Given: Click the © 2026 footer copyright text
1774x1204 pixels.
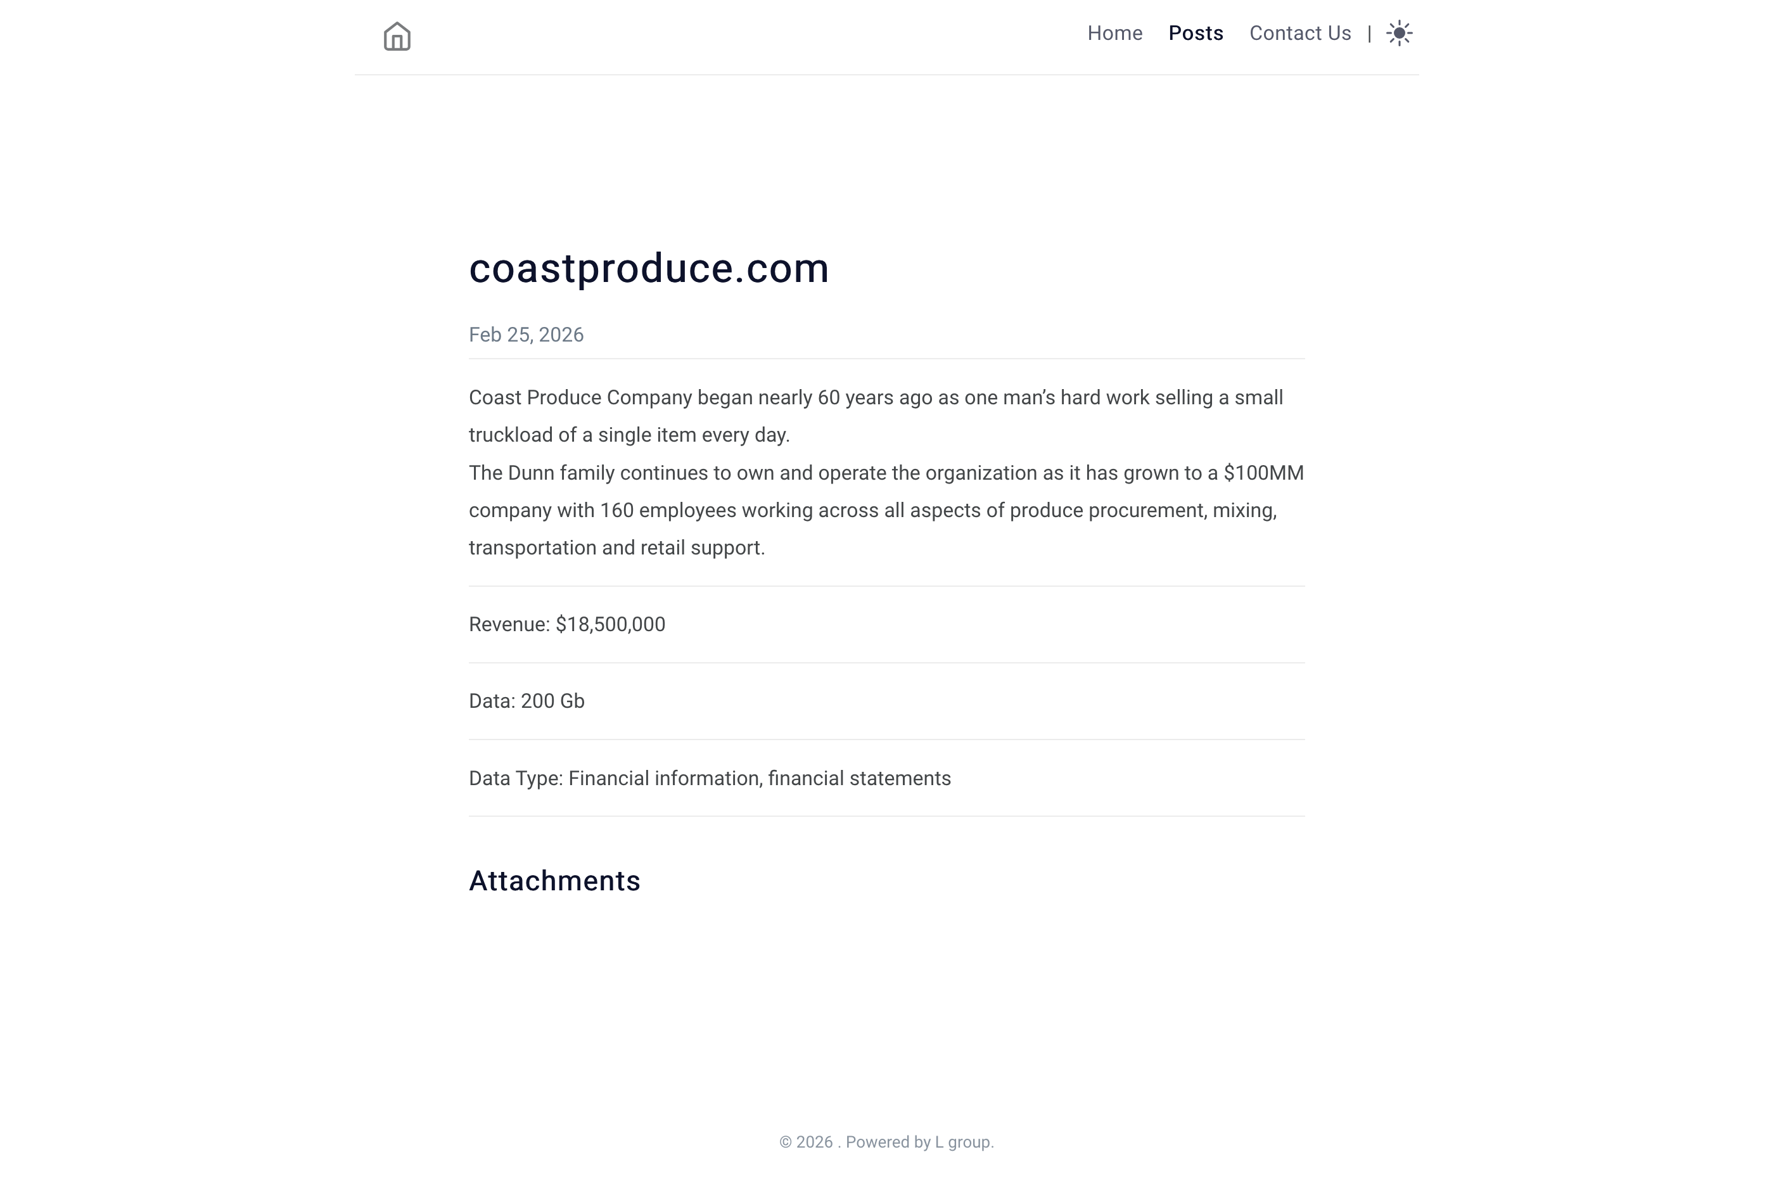Looking at the screenshot, I should tap(806, 1141).
